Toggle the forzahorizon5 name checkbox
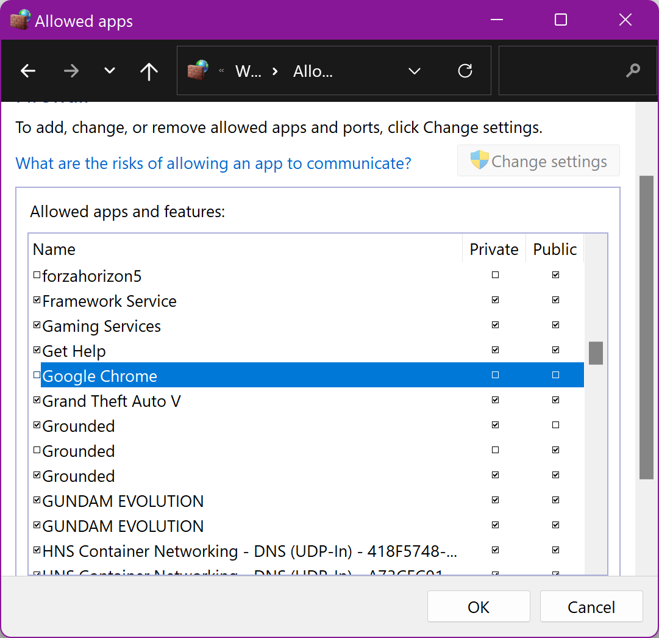 pyautogui.click(x=37, y=274)
